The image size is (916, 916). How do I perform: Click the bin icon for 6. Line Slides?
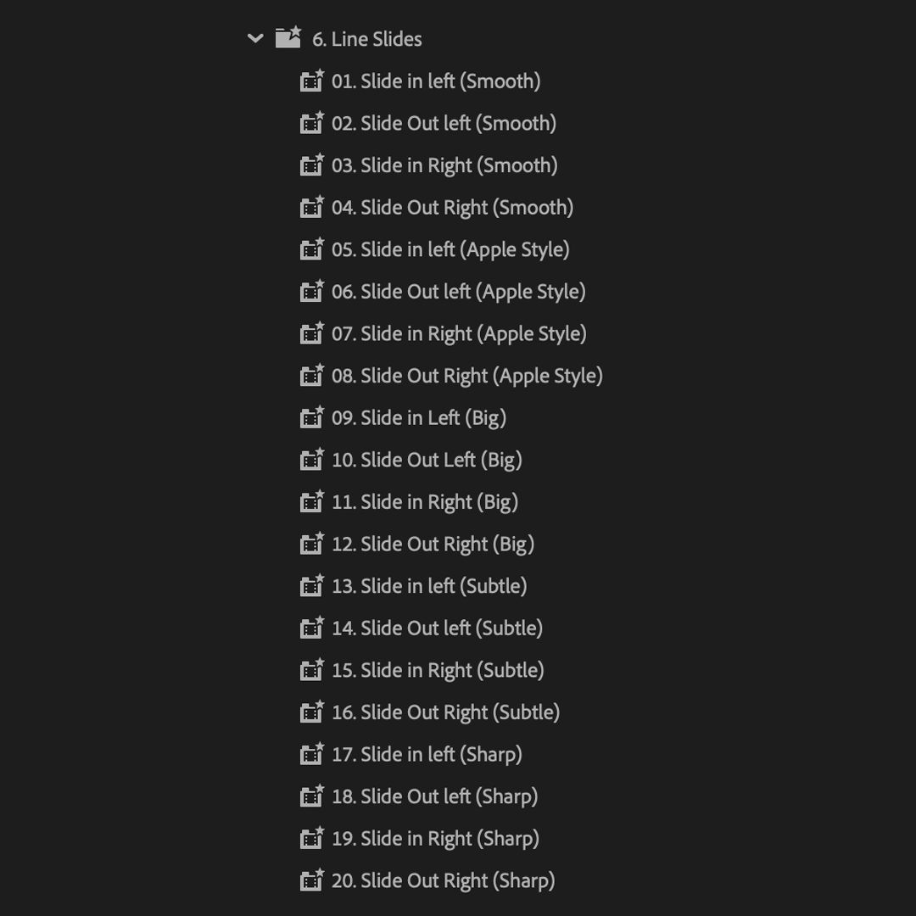[289, 37]
